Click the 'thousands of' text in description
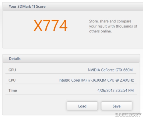Image resolution: width=143 pixels, height=118 pixels. [127, 26]
